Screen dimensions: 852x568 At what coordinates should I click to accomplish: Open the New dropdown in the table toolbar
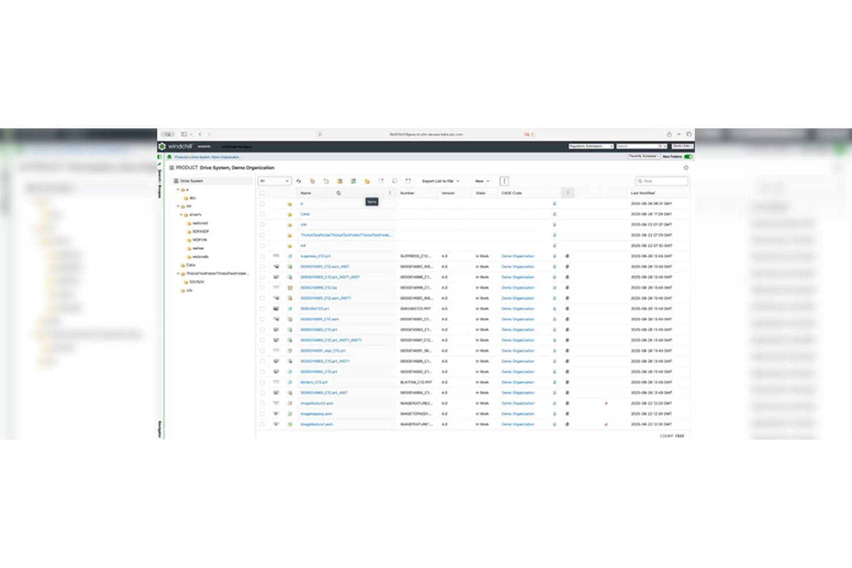(x=482, y=181)
